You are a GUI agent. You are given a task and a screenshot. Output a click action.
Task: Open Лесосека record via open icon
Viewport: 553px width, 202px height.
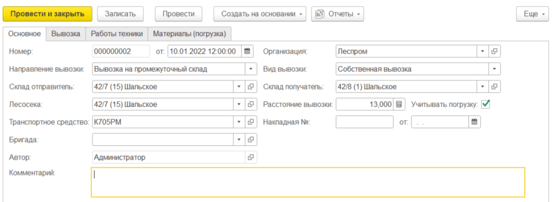click(x=251, y=104)
